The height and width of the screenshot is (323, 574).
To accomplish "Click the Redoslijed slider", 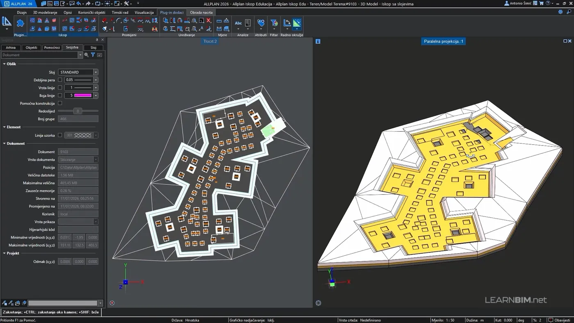I will (78, 111).
